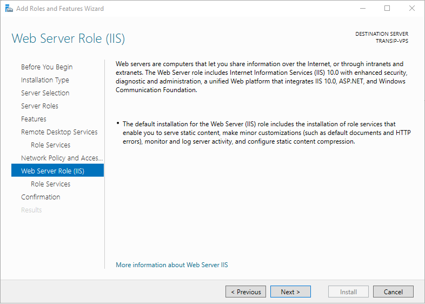
Task: Maximize the wizard window
Action: tap(387, 9)
